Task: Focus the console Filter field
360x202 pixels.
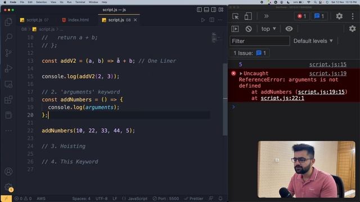Action: pyautogui.click(x=260, y=41)
